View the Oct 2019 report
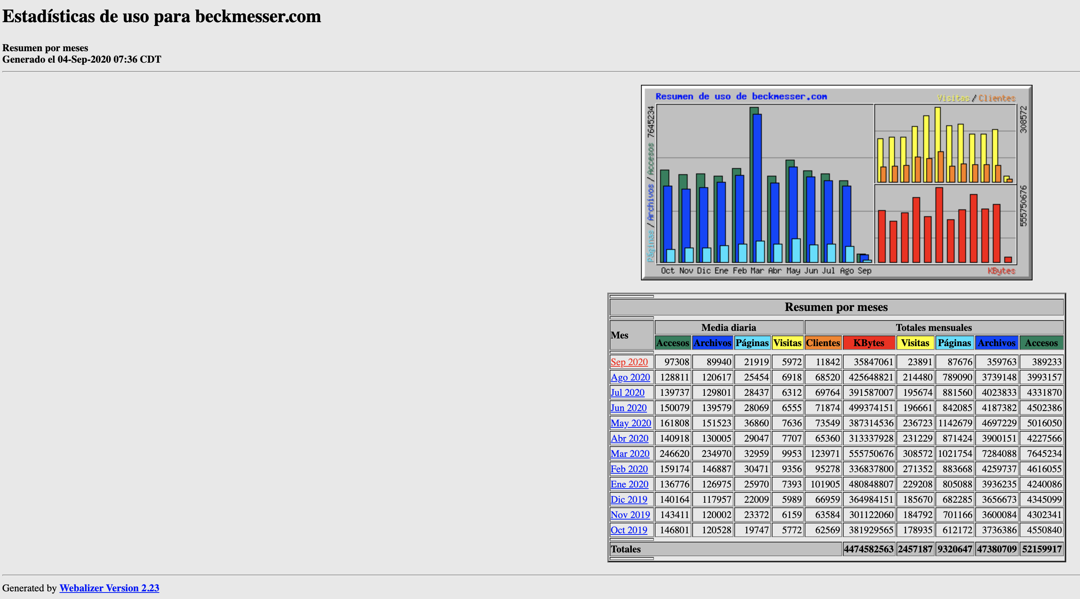 point(628,530)
